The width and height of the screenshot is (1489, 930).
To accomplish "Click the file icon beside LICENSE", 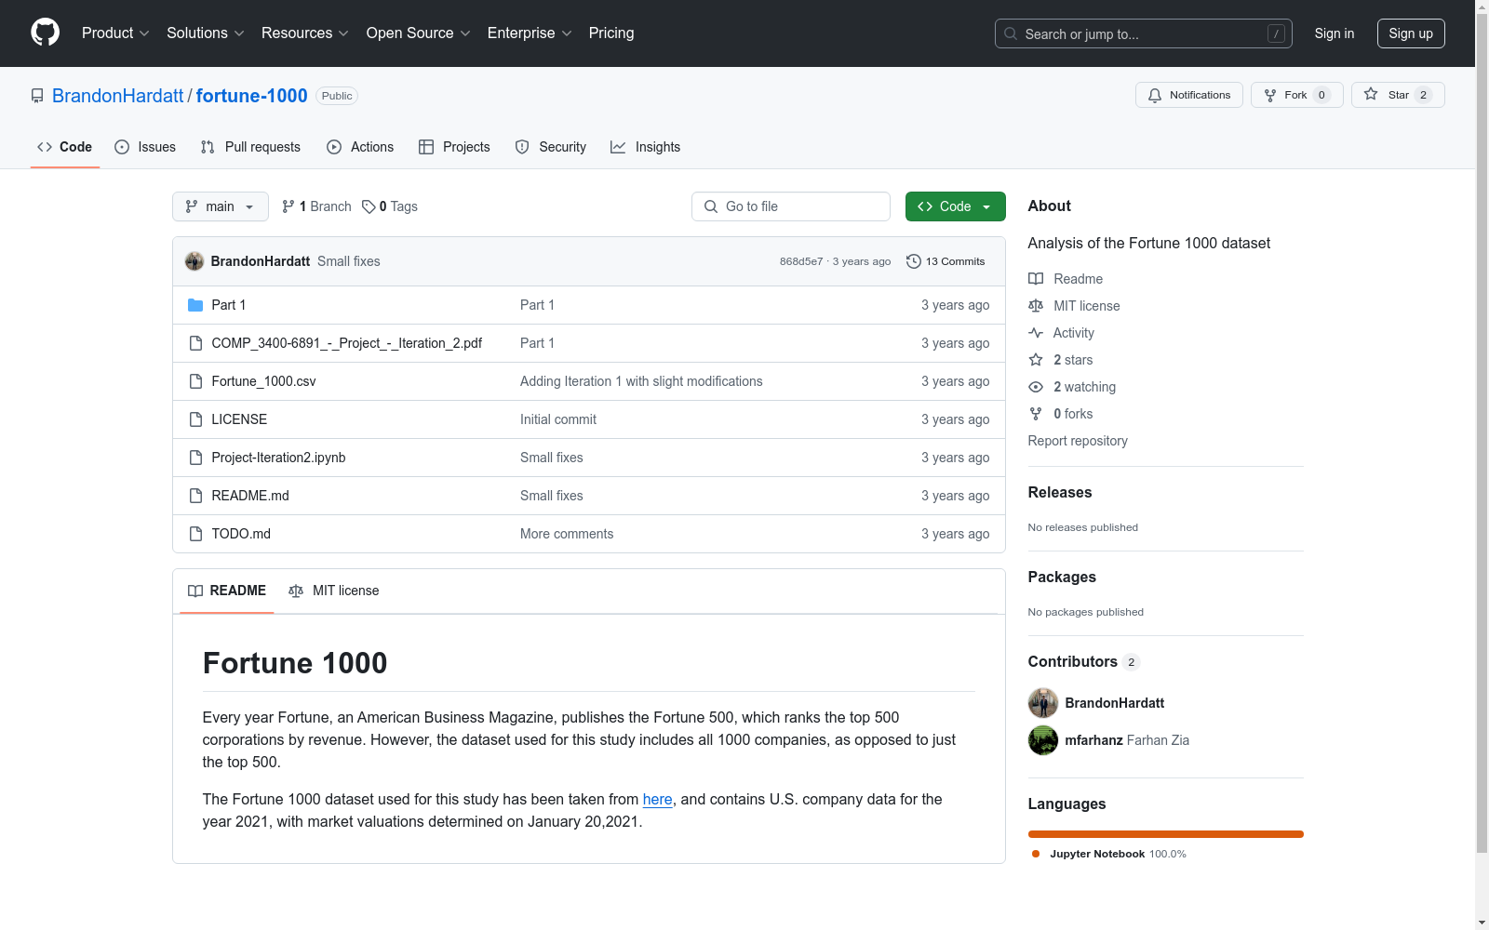I will 195,419.
